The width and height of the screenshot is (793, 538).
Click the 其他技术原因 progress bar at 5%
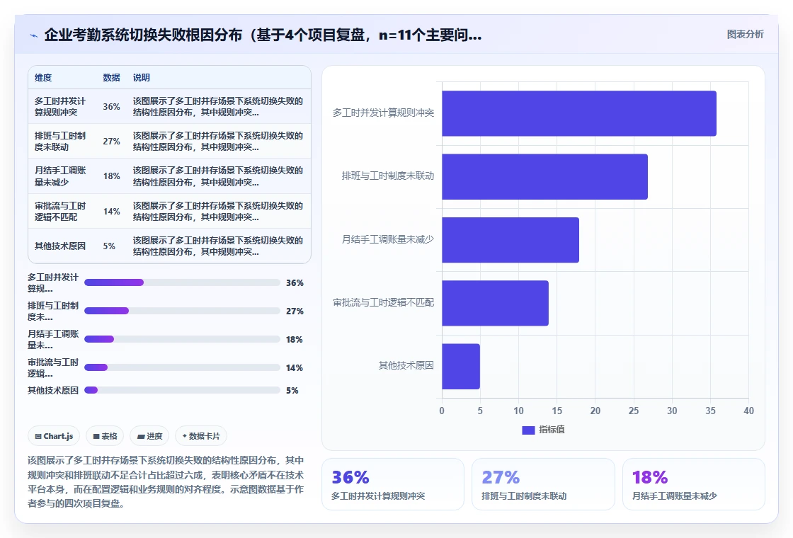pos(182,390)
